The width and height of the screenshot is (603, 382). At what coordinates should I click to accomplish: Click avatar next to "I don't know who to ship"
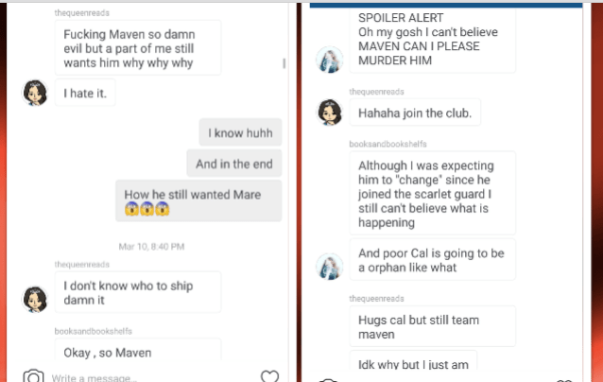pyautogui.click(x=36, y=299)
